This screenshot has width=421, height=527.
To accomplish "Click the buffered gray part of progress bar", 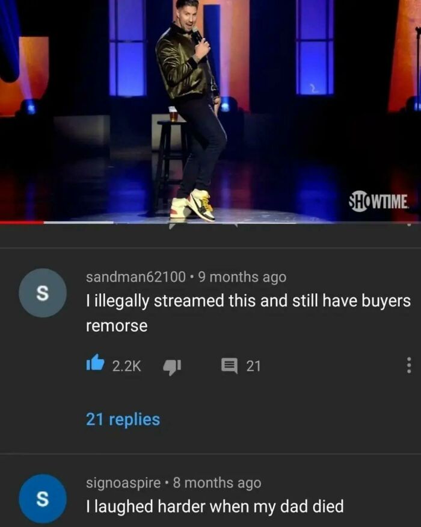I will pyautogui.click(x=79, y=222).
